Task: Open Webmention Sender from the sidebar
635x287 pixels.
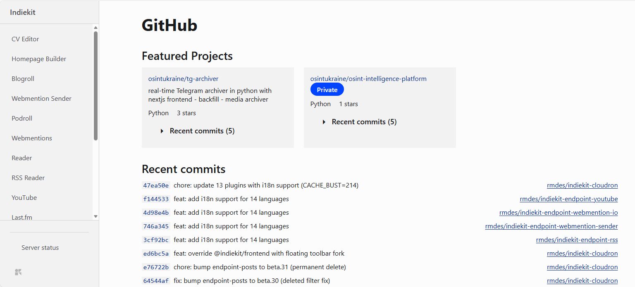Action: 41,98
